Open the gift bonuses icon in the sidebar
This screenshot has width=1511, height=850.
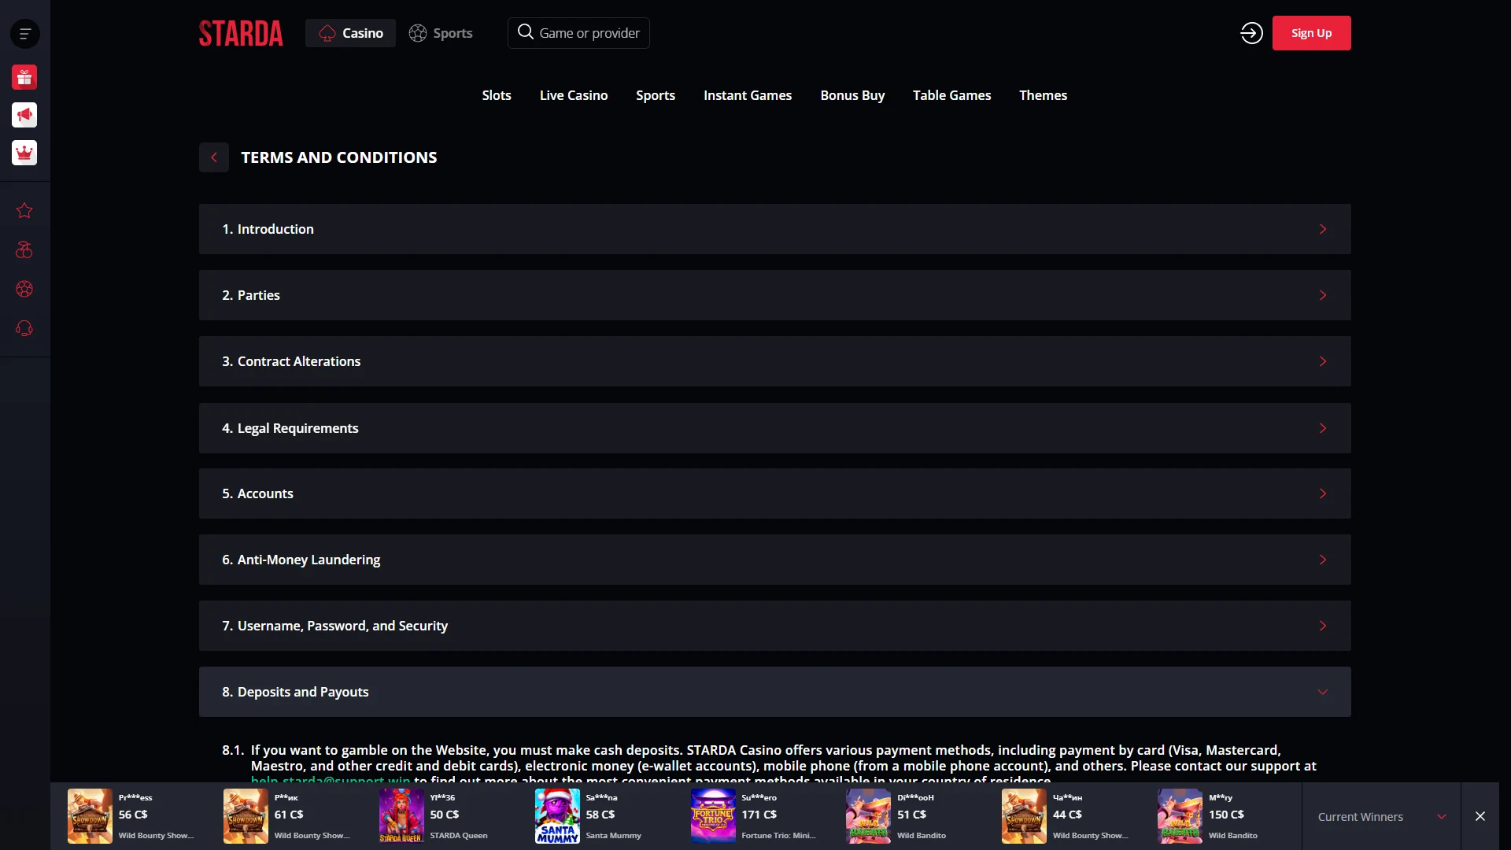point(24,77)
